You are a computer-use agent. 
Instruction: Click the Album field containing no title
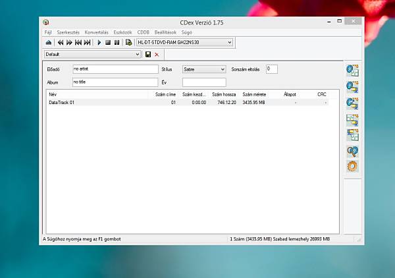[115, 82]
